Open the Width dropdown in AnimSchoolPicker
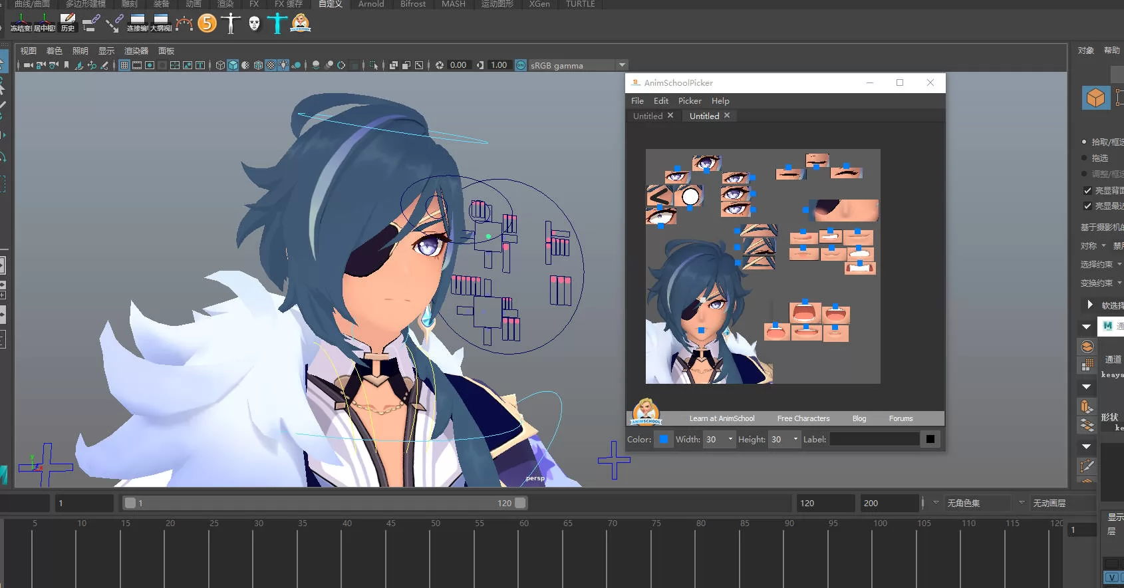Image resolution: width=1124 pixels, height=588 pixels. coord(719,439)
